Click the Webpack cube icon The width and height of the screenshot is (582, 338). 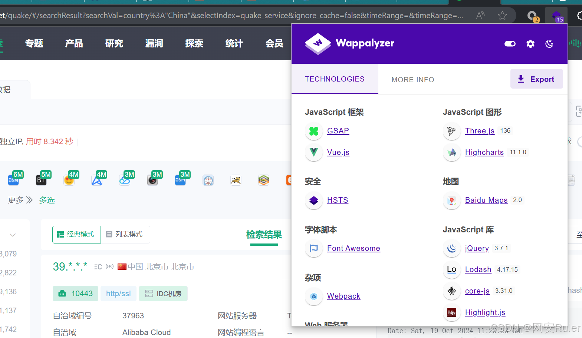point(314,296)
